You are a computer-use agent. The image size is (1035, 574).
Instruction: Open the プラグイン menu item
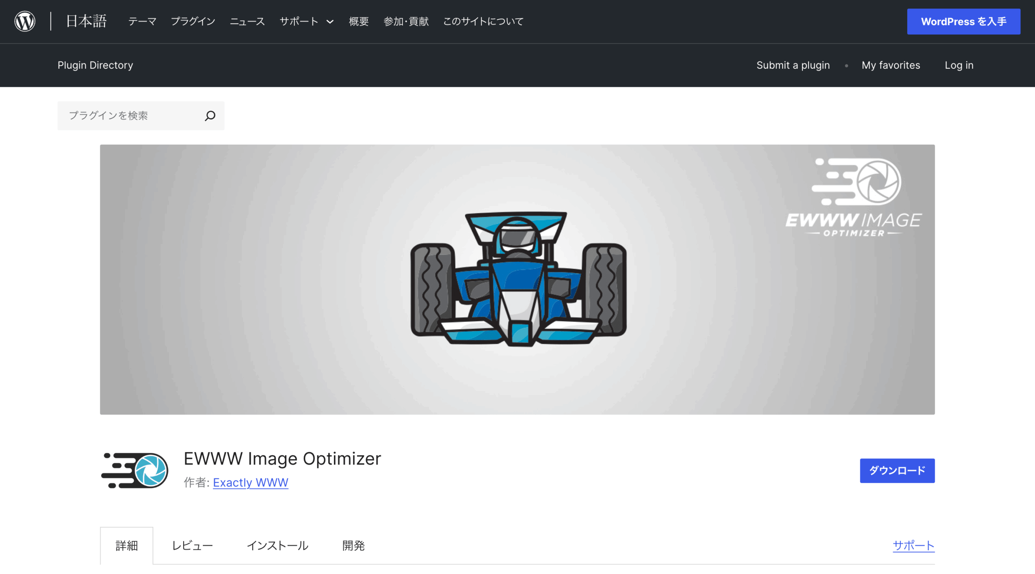click(193, 21)
